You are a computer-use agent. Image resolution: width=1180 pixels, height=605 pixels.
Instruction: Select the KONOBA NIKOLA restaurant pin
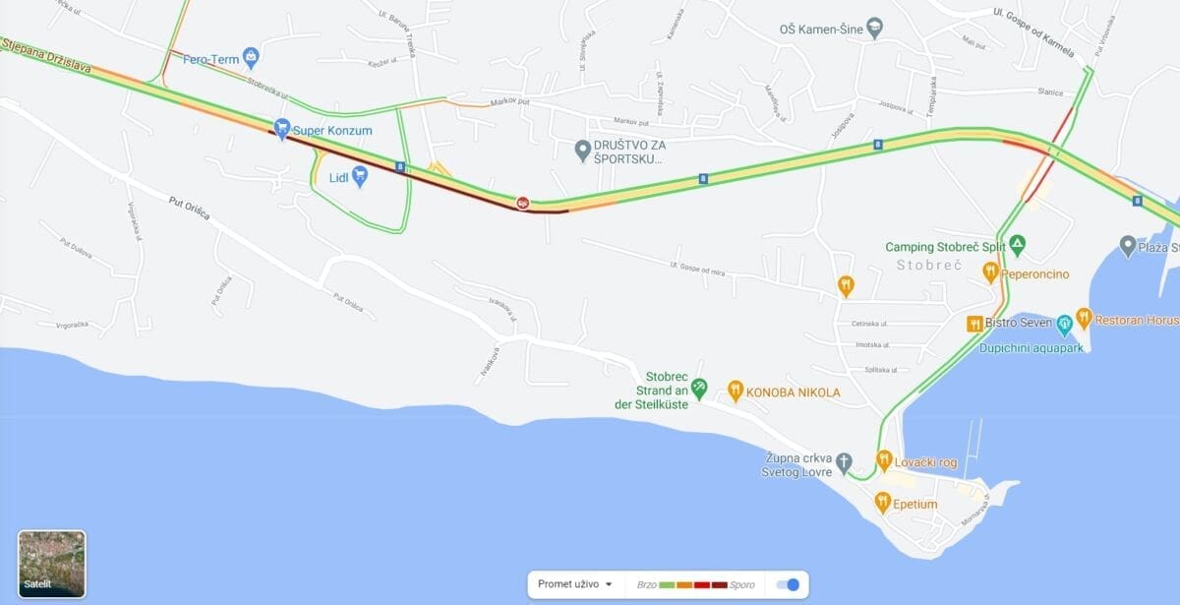pos(735,391)
